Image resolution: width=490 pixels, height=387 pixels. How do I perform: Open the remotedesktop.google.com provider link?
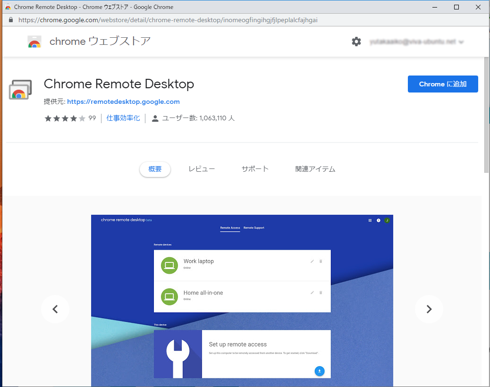[x=123, y=102]
